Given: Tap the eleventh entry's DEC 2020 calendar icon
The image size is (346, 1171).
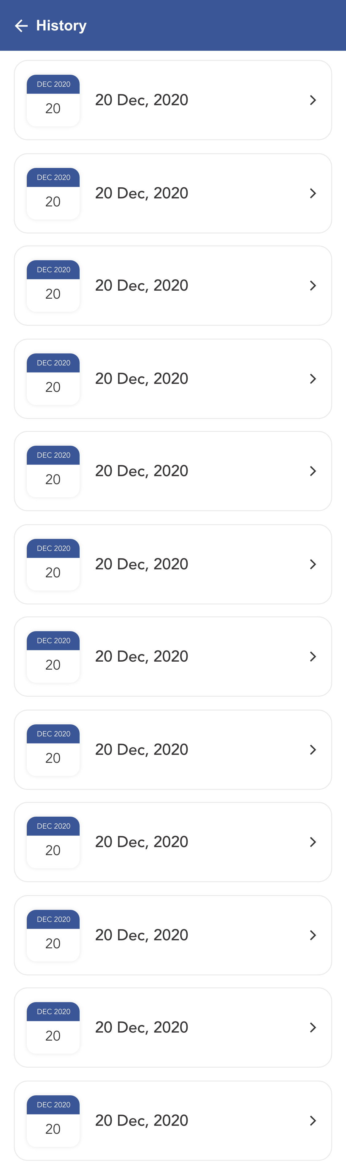Looking at the screenshot, I should pos(53,1028).
